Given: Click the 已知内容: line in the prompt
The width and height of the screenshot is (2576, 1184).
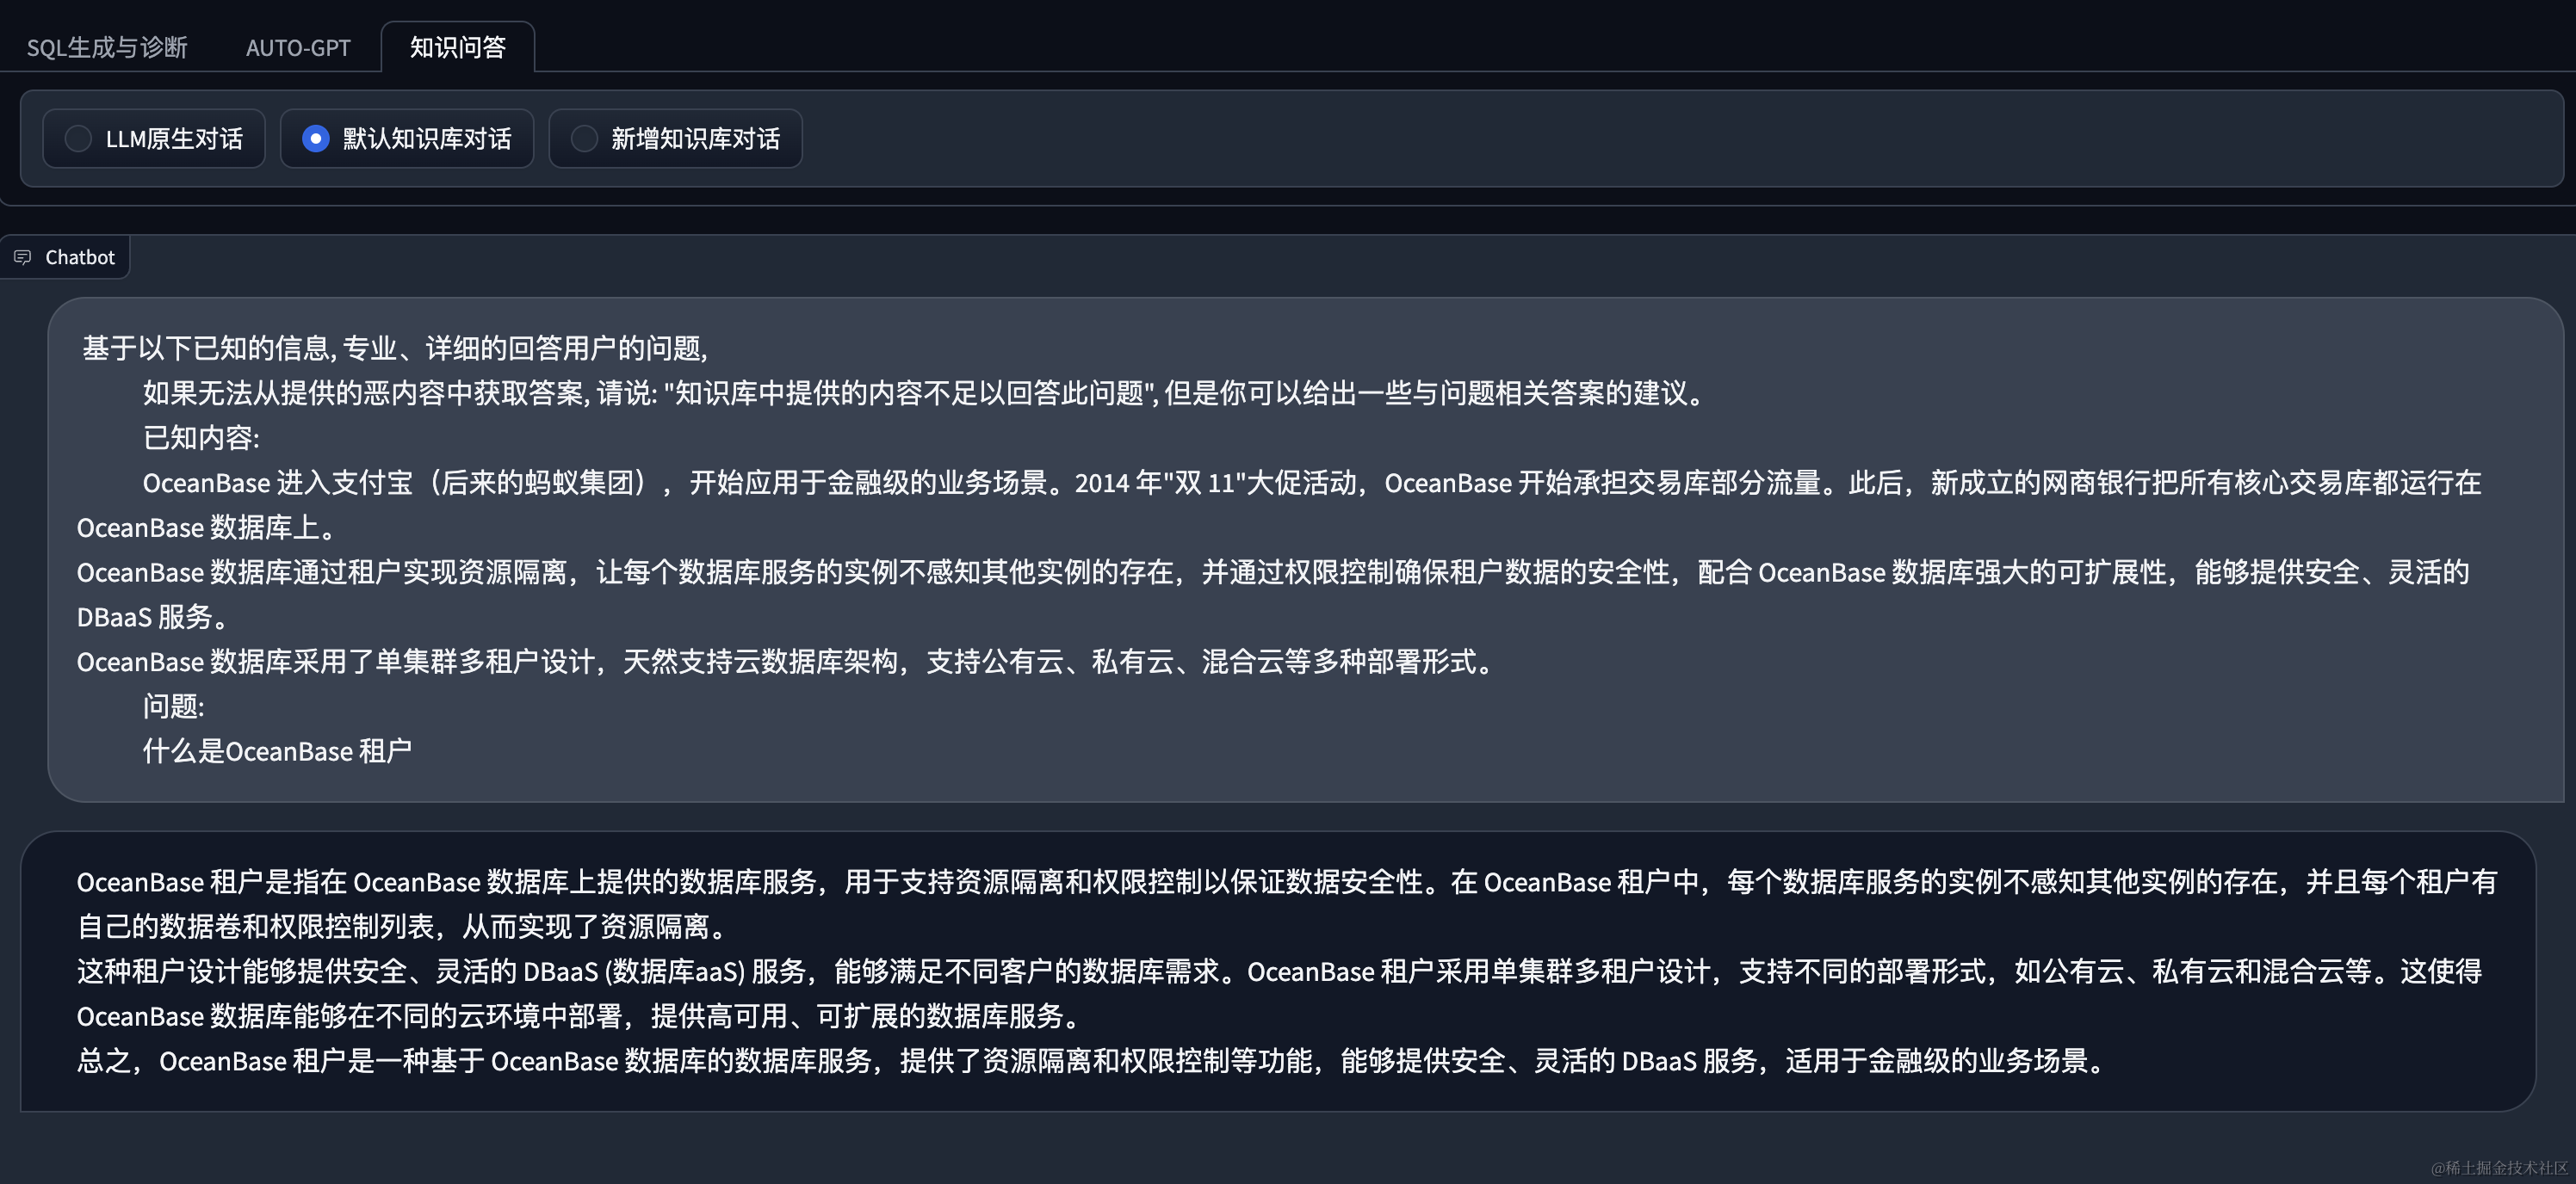Looking at the screenshot, I should point(201,438).
